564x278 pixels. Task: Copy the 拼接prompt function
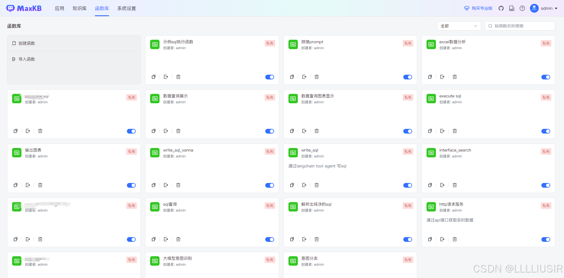point(292,77)
